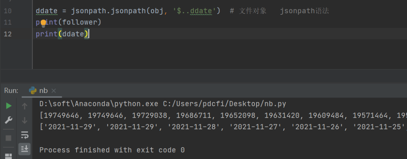Click line number 10 in gutter
Viewport: 407px width, 159px height.
point(8,11)
